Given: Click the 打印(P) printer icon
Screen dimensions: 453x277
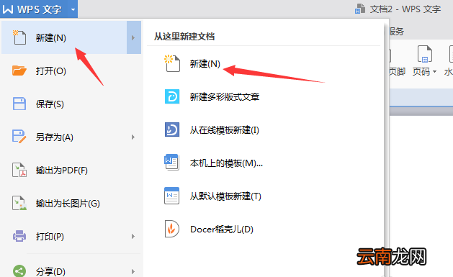Looking at the screenshot, I should pos(19,236).
